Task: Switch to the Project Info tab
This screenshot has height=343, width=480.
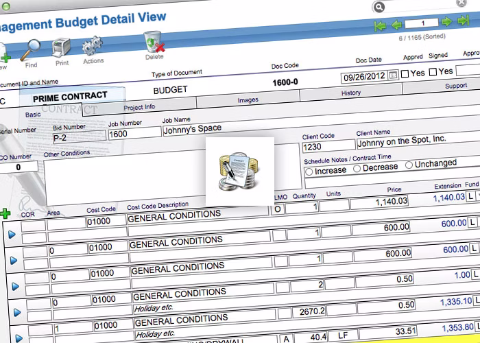Action: coord(139,107)
